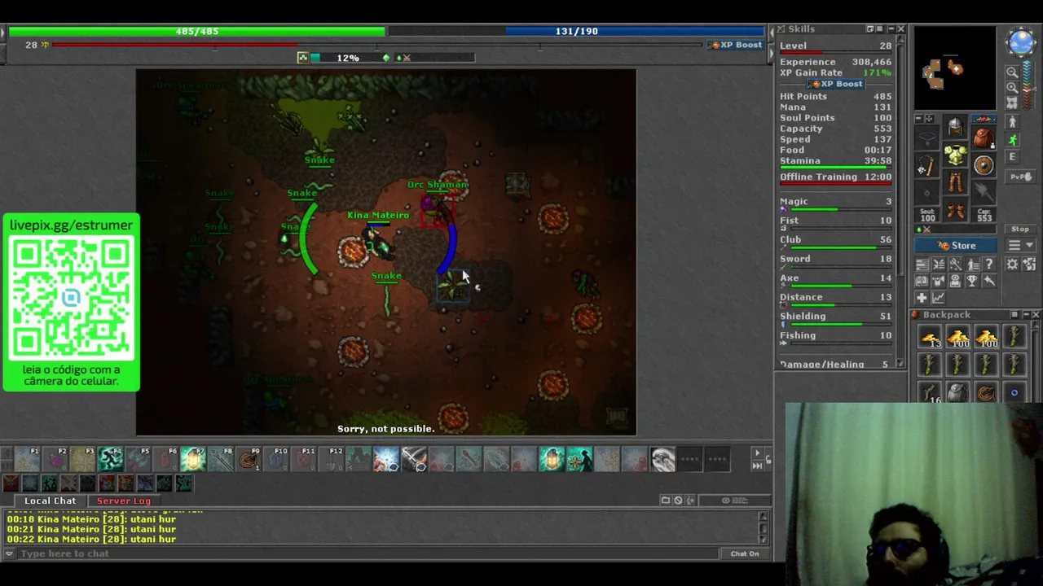Click the chat log scrollbar
Viewport: 1043px width, 586px height.
(x=764, y=527)
